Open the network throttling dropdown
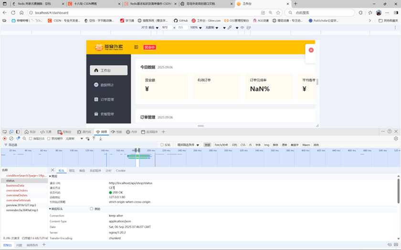Screen dimensions: 401x250 [74, 139]
